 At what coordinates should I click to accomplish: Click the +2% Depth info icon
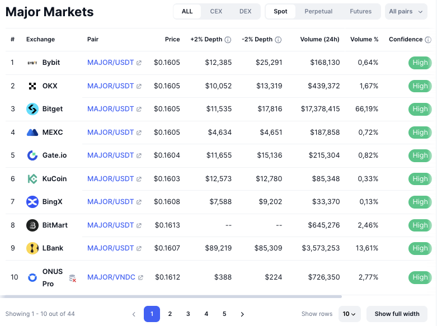coord(228,40)
